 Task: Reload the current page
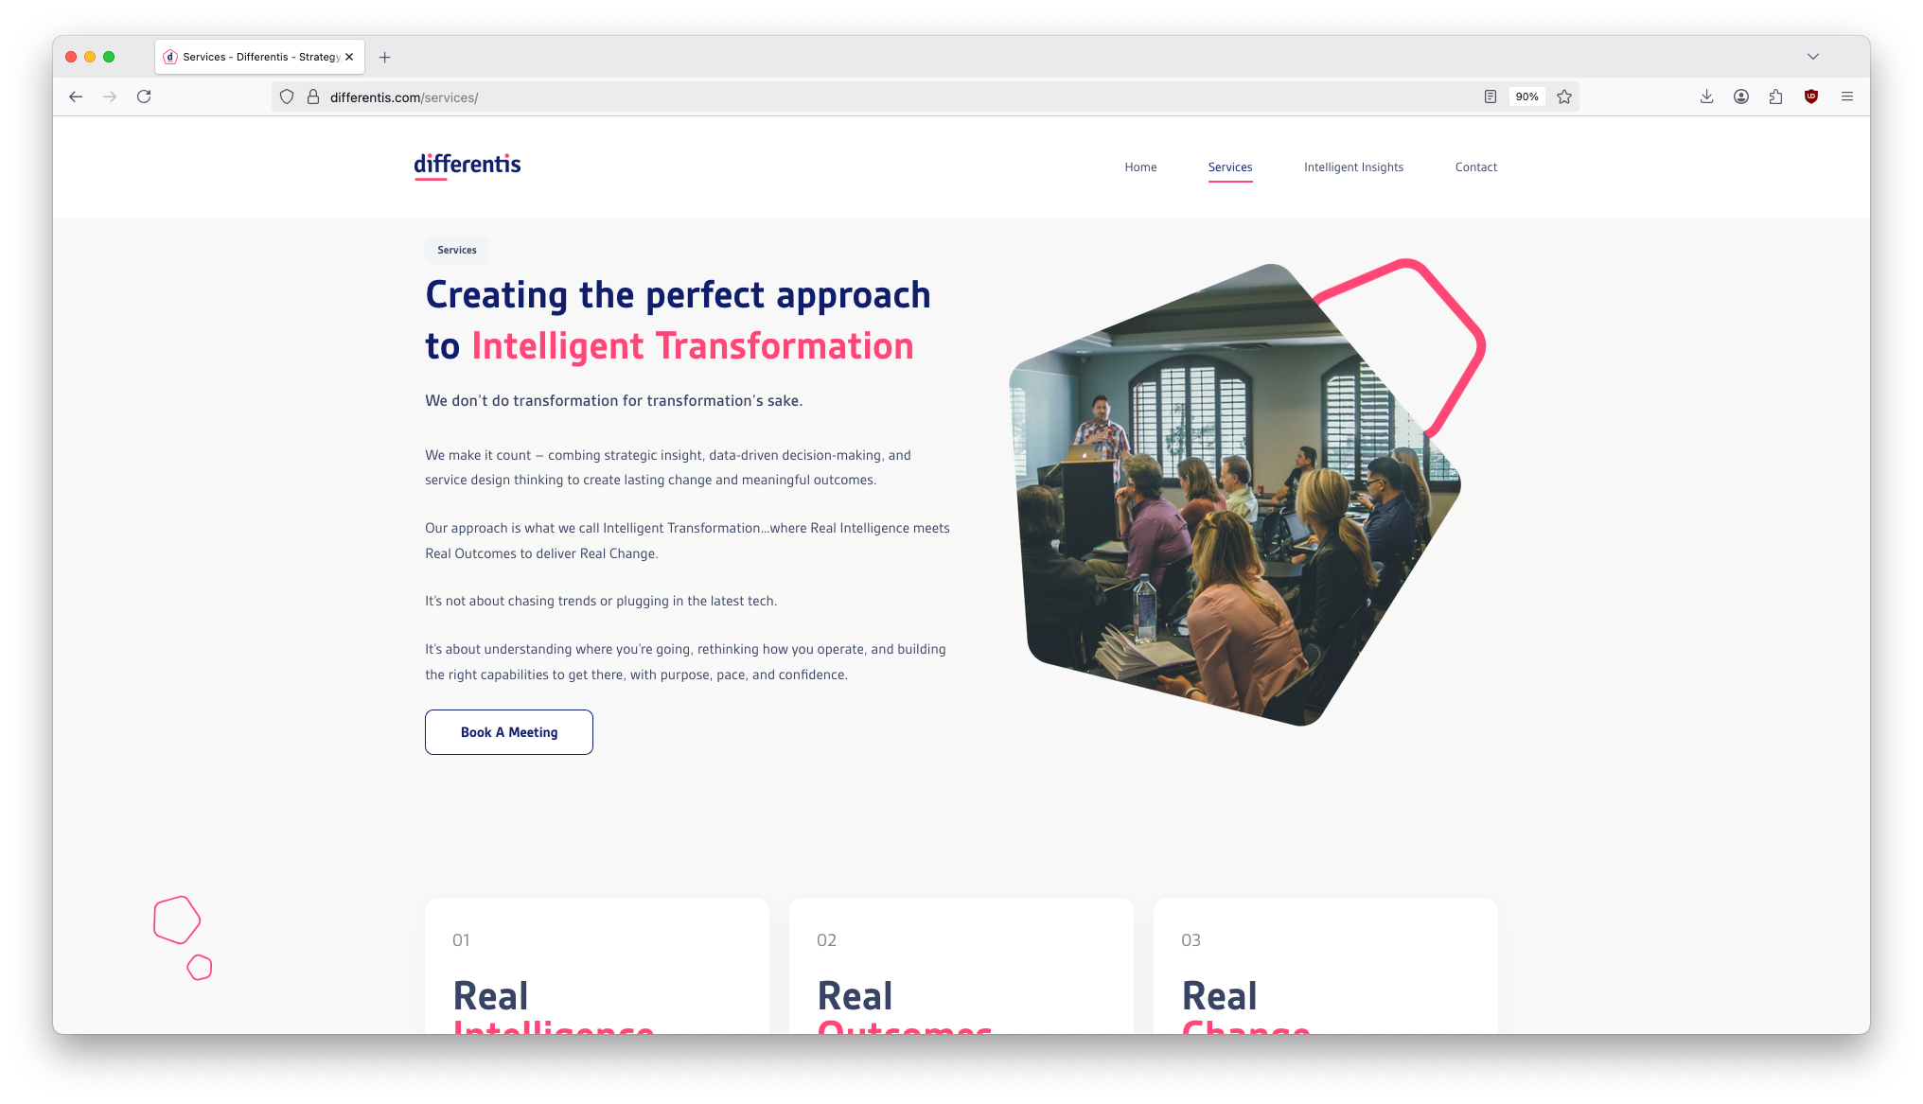[x=144, y=96]
